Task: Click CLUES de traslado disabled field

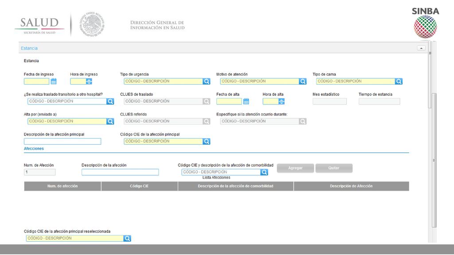Action: click(163, 101)
